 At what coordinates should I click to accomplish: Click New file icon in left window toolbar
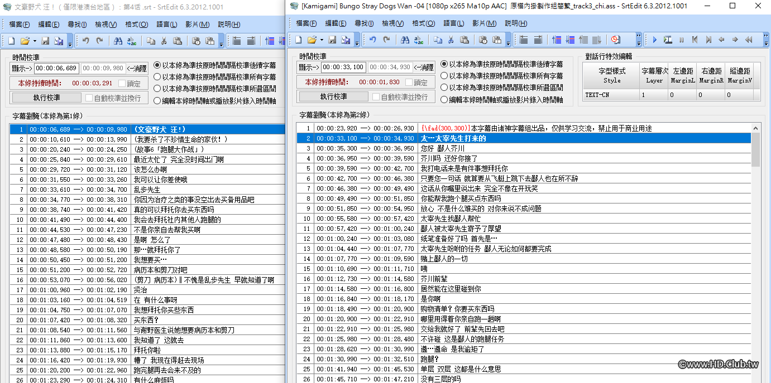coord(12,41)
